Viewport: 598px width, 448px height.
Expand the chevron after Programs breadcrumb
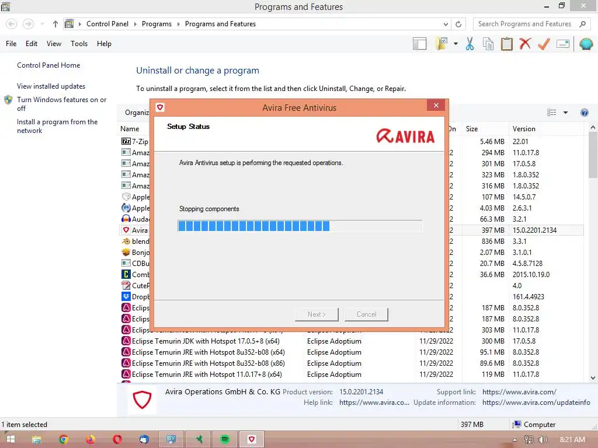point(178,24)
